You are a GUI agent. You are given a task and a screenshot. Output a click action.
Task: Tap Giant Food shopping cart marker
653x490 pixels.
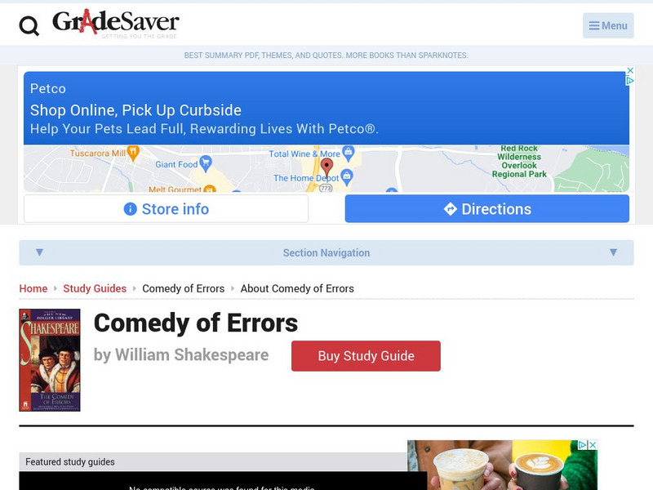(206, 163)
